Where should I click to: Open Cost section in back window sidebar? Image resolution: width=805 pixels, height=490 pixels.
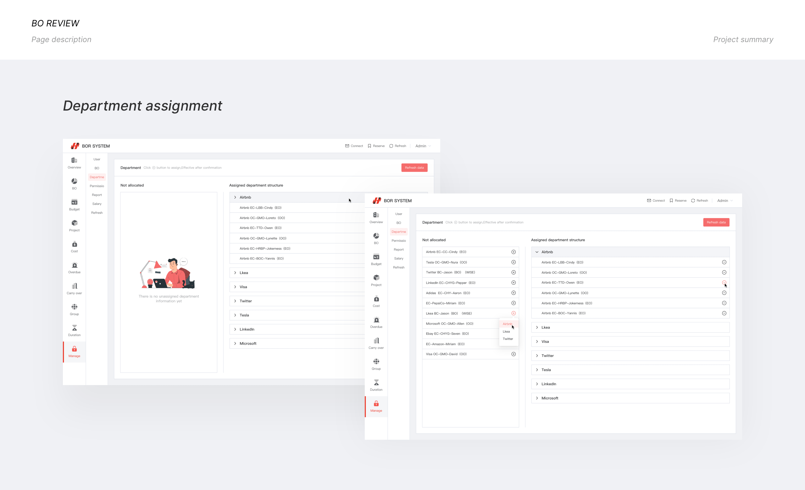click(74, 247)
